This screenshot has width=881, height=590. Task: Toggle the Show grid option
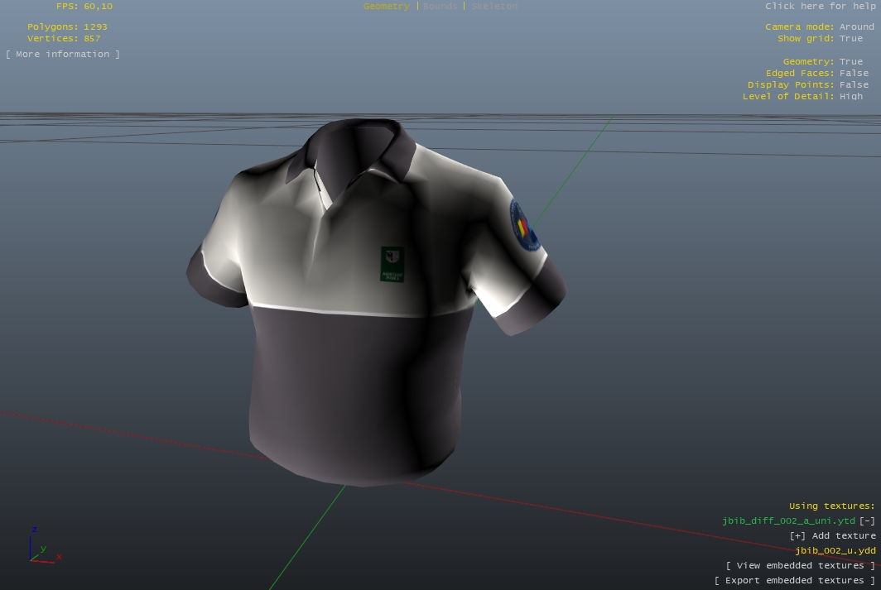point(850,39)
